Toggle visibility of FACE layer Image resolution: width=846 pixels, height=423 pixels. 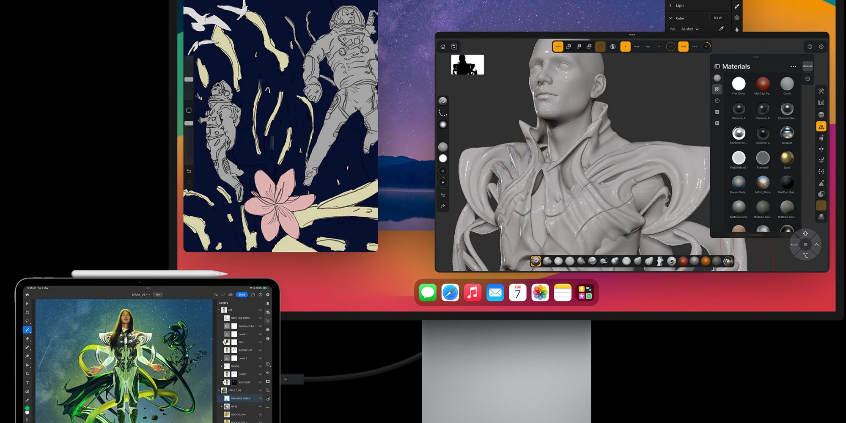261,342
